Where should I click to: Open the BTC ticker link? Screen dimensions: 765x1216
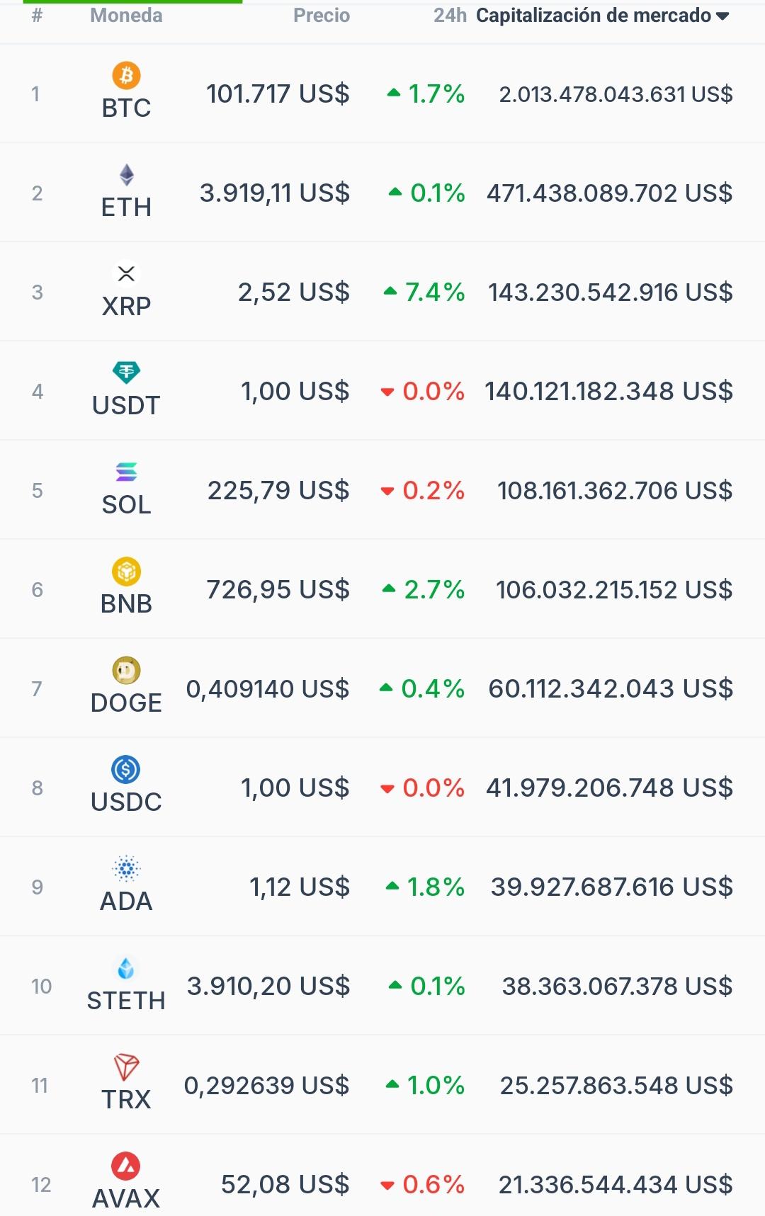(x=126, y=108)
